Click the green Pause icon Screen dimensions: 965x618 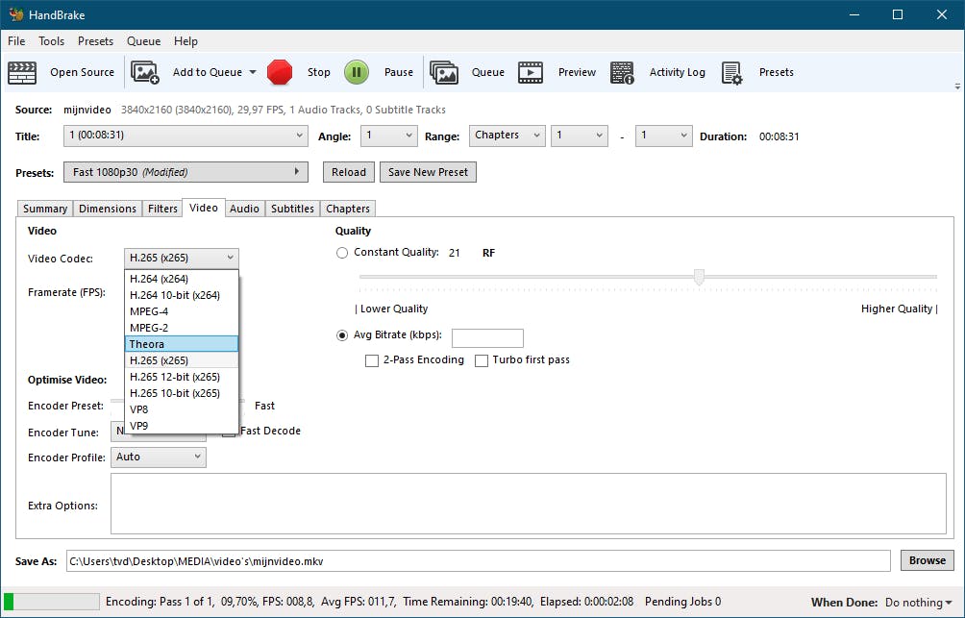(357, 72)
